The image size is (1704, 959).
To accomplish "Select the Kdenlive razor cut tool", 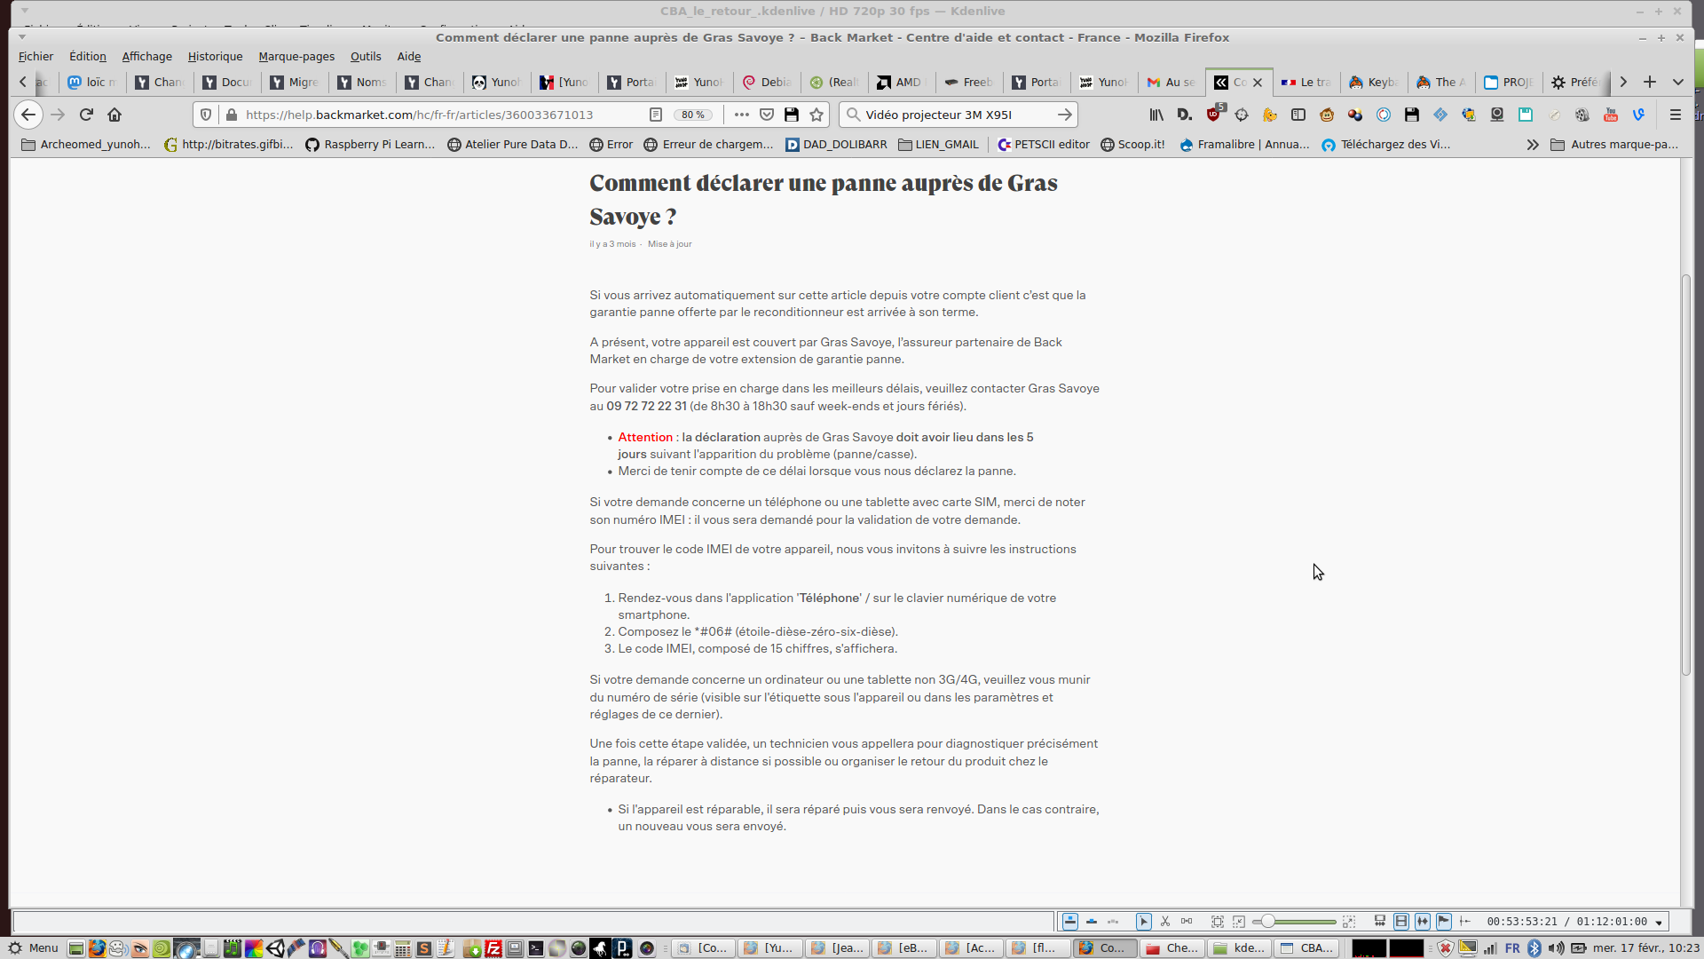I will [1165, 921].
